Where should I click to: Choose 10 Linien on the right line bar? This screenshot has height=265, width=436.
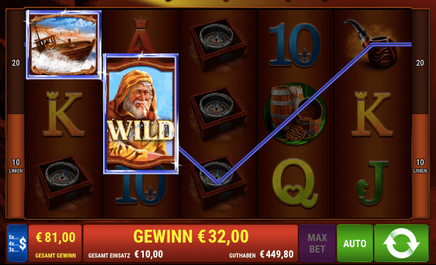click(x=420, y=165)
